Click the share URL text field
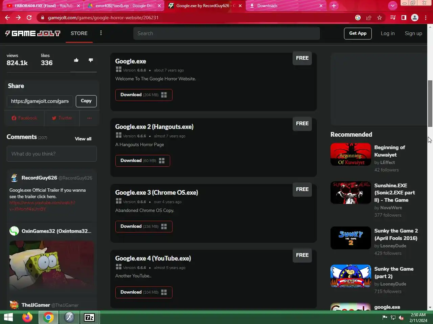This screenshot has width=433, height=324. pos(40,101)
